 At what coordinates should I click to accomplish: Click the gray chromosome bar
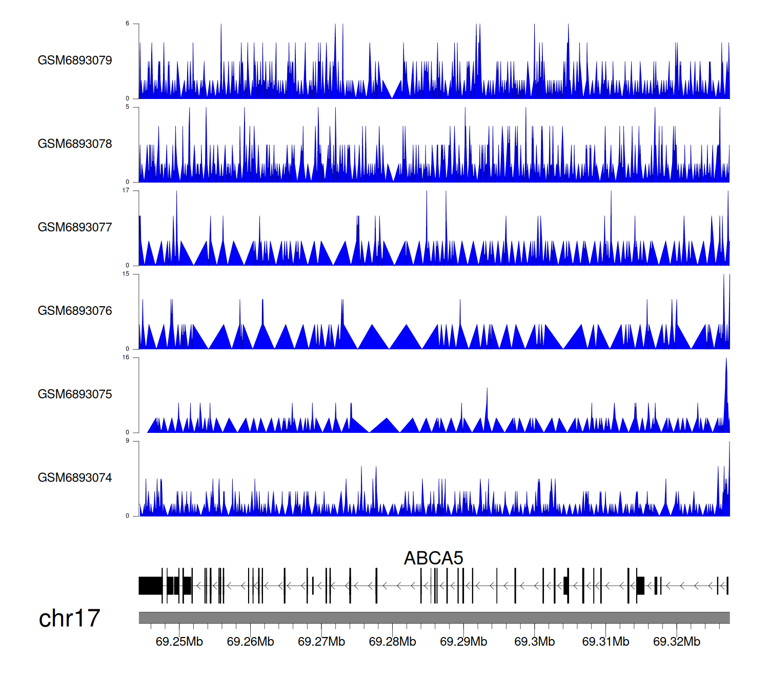coord(434,618)
